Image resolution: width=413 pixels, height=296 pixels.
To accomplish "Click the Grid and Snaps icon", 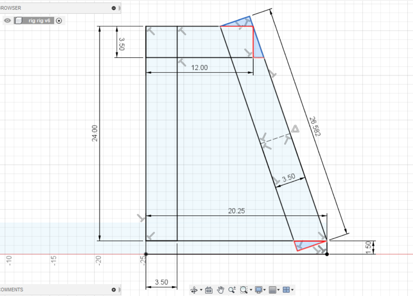I will tap(272, 290).
